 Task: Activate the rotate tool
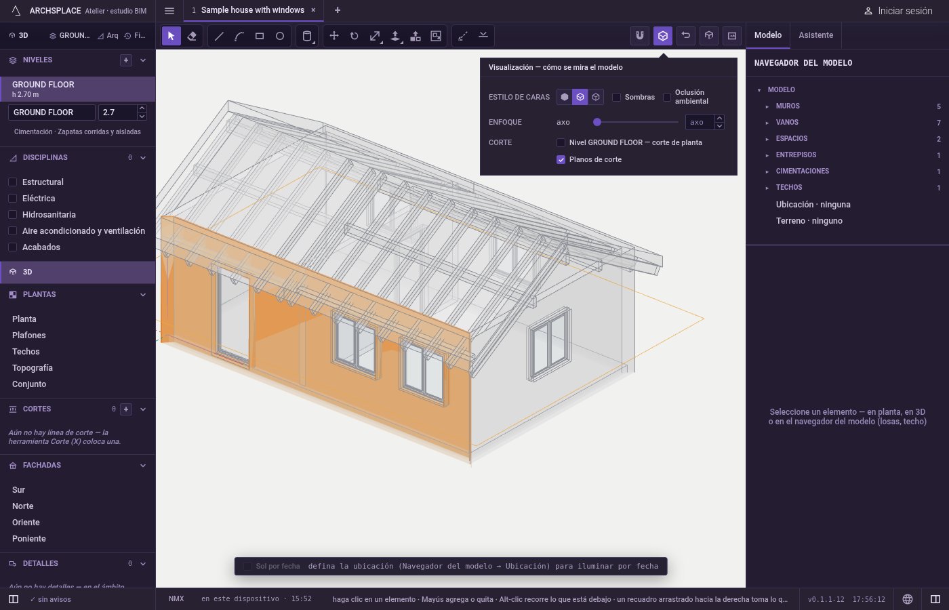pyautogui.click(x=355, y=36)
